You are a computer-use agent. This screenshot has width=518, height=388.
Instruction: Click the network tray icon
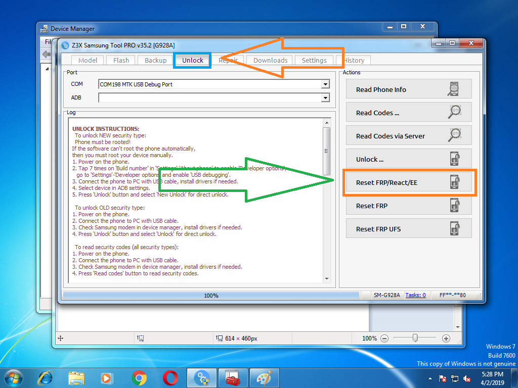coord(455,378)
